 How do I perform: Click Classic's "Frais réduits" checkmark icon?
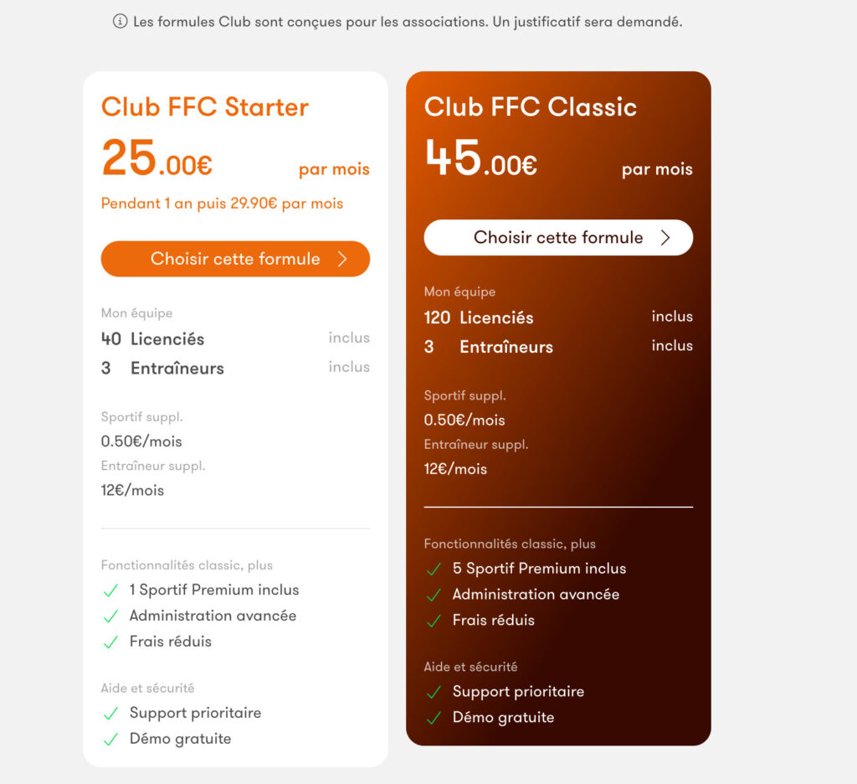434,621
